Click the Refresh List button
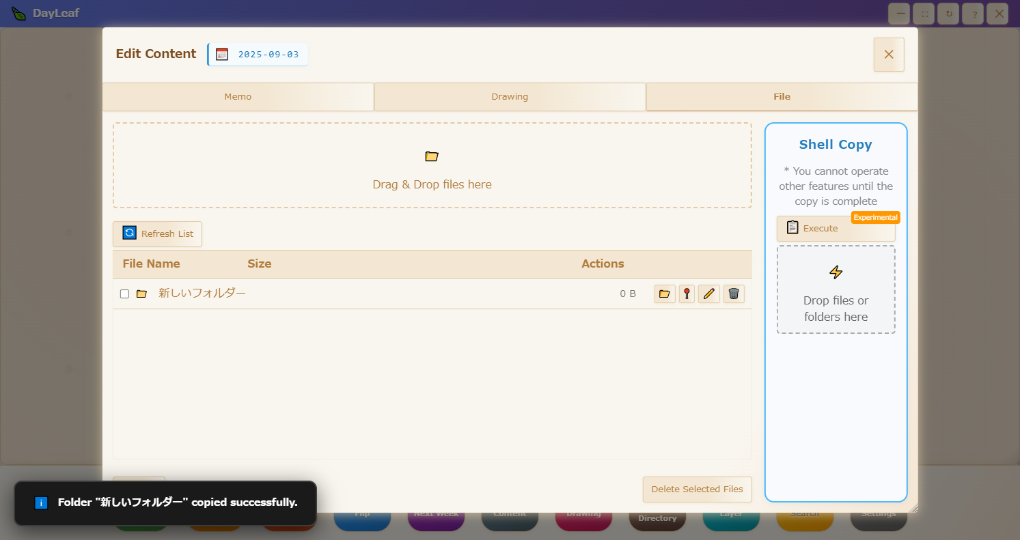 click(157, 233)
